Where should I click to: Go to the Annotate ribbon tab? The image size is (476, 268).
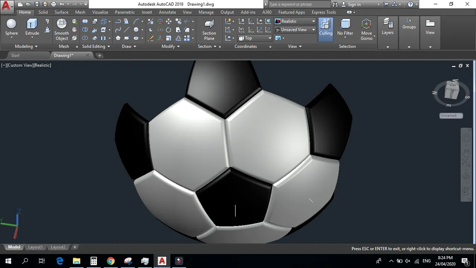(x=167, y=12)
